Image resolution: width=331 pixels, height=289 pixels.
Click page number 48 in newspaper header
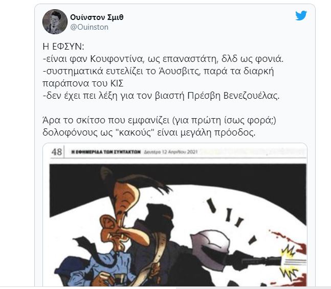coord(57,152)
